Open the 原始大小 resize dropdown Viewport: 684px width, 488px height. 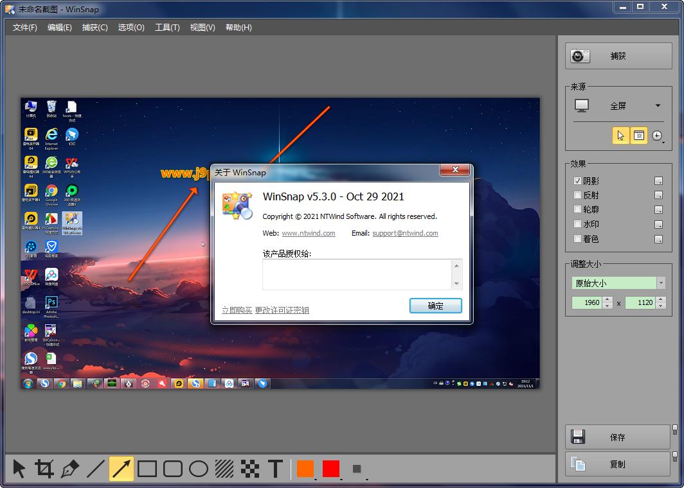(x=661, y=283)
